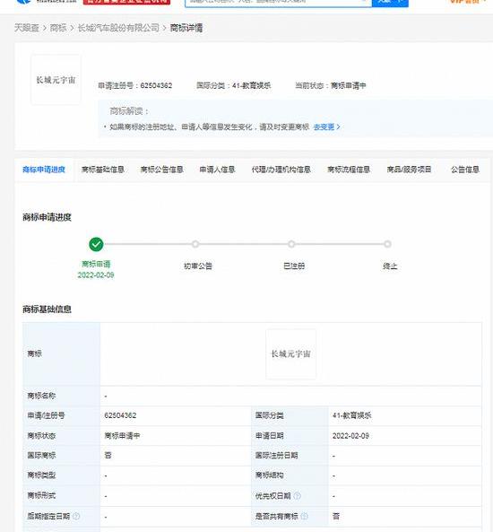Screen dimensions: 493x532
Task: Click the 商标名称 row label
Action: pyautogui.click(x=41, y=396)
